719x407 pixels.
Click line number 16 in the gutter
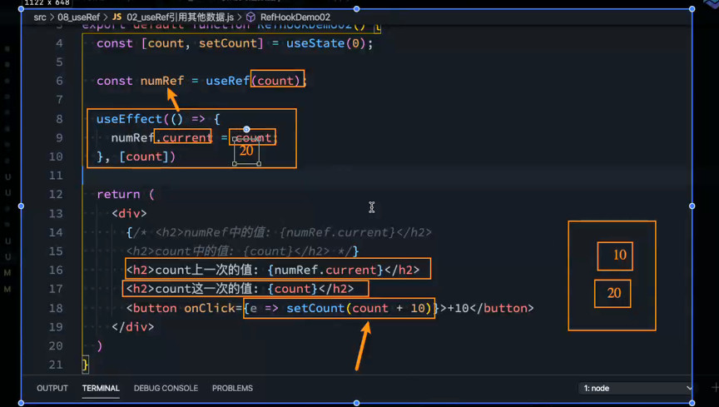(x=56, y=271)
